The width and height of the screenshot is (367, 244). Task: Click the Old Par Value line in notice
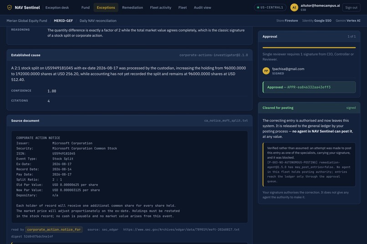pos(57,184)
